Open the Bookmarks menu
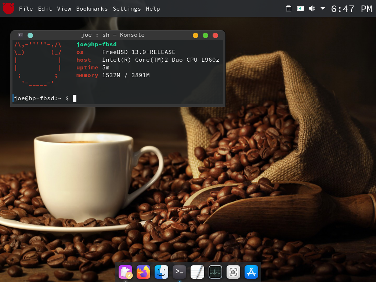Screen dimensions: 376x282 92,9
